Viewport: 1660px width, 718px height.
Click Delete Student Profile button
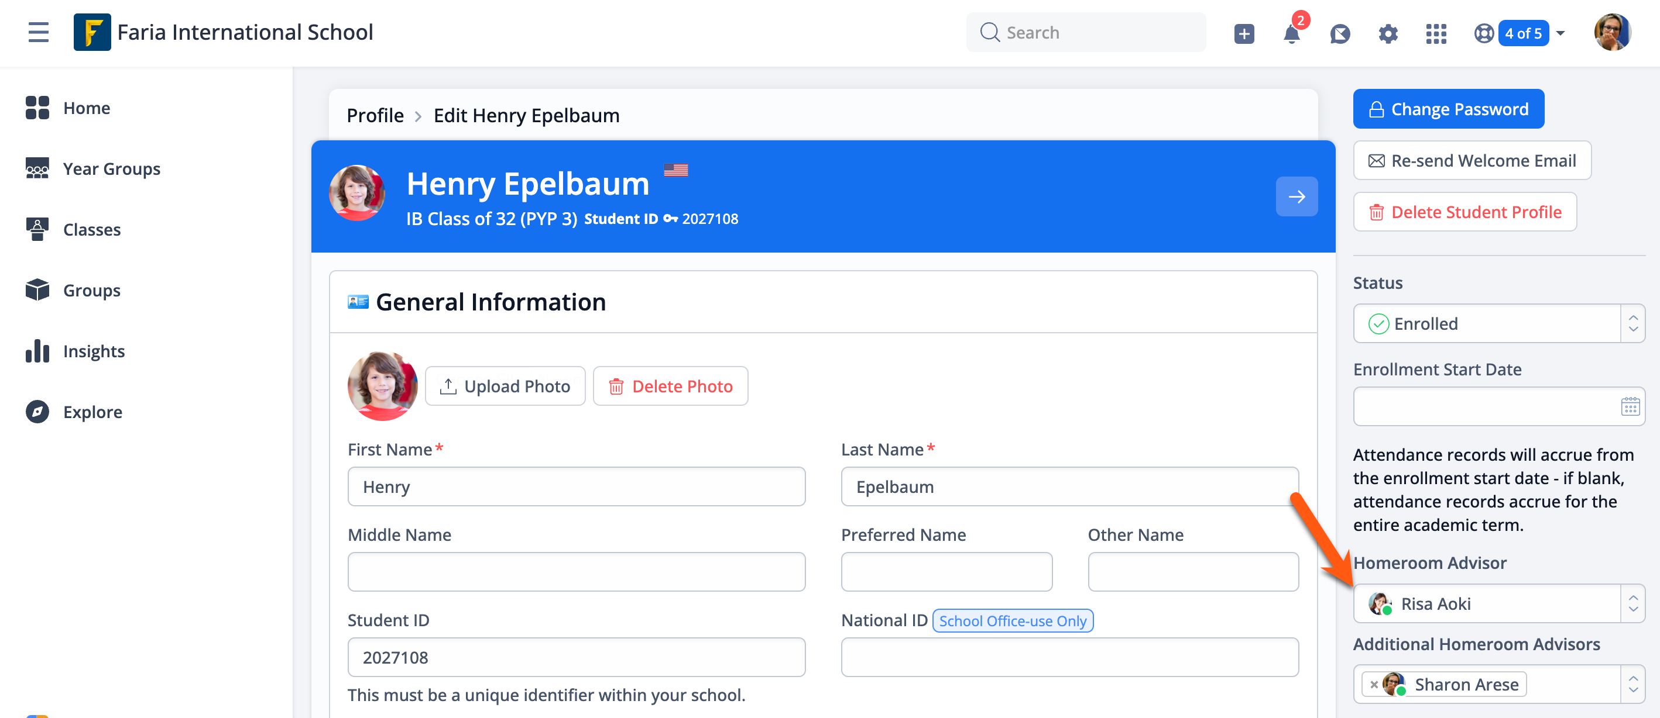(1464, 212)
